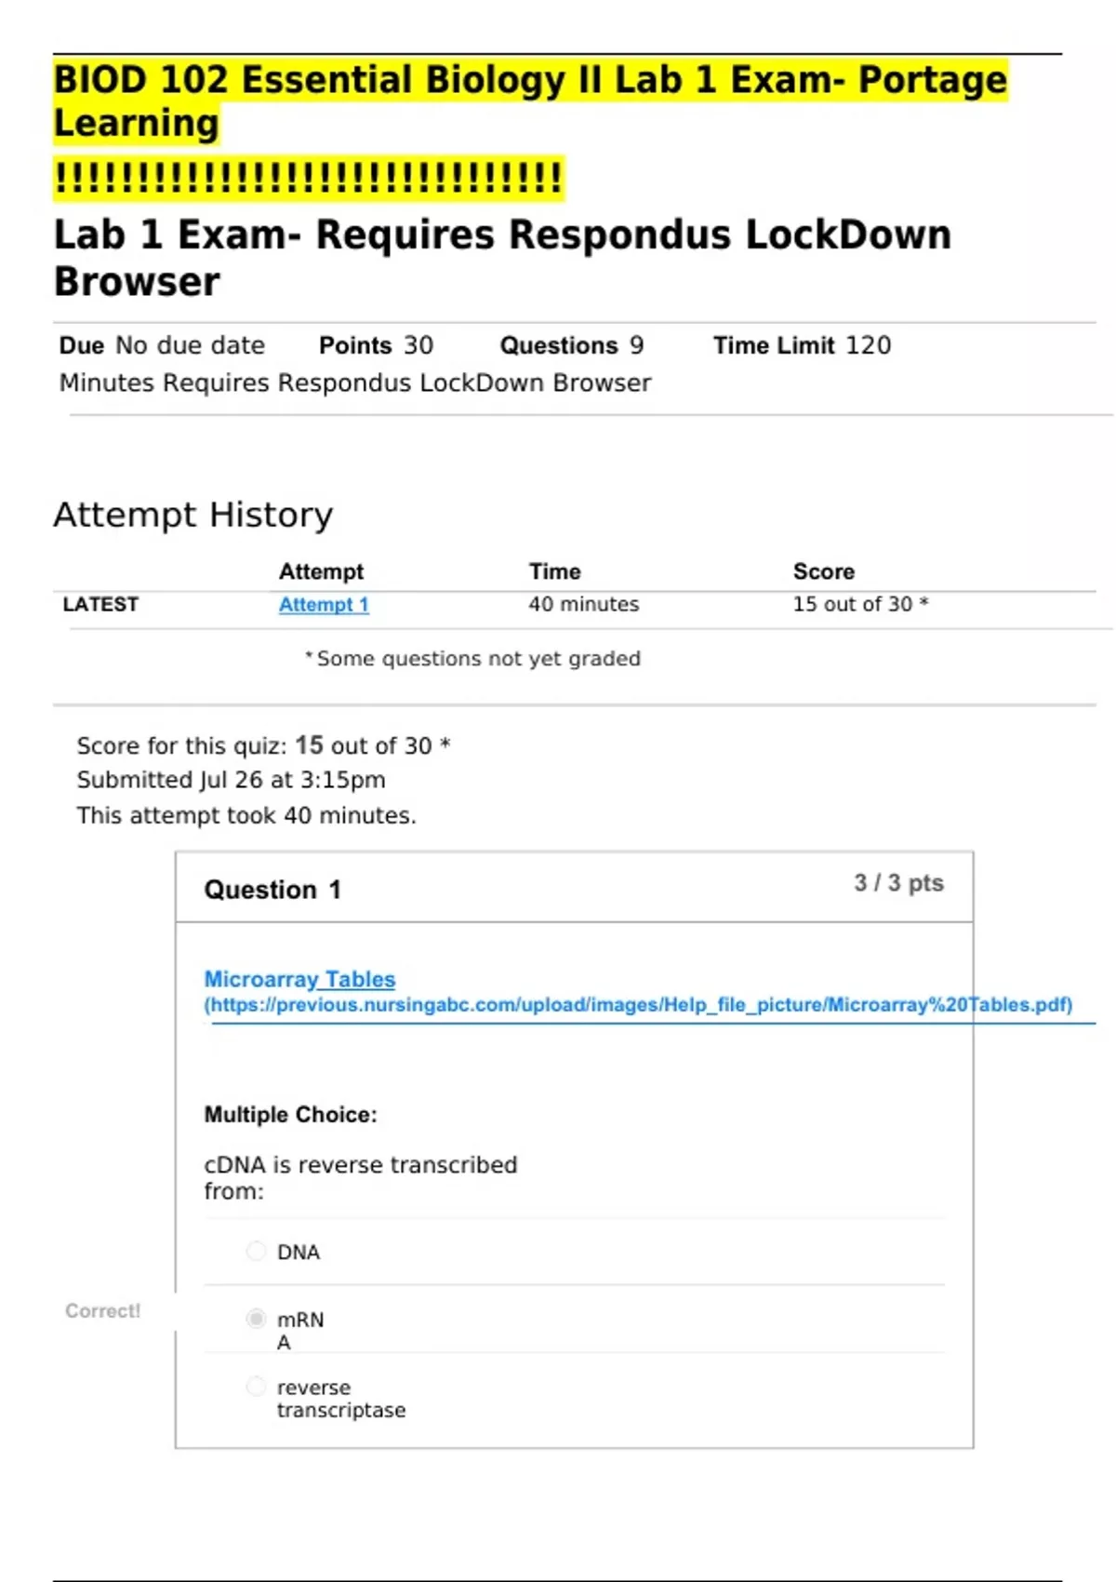This screenshot has height=1582, width=1116.
Task: Click the Submitted Jul 26 at 3:15pm line
Action: (231, 780)
